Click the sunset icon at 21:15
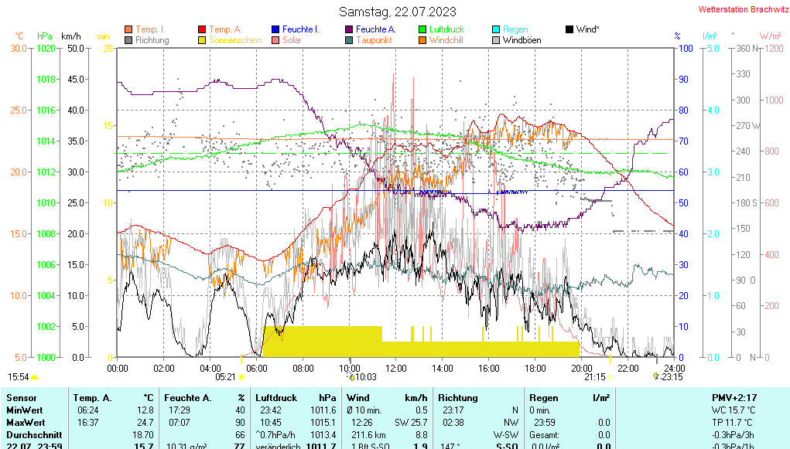 (x=610, y=377)
